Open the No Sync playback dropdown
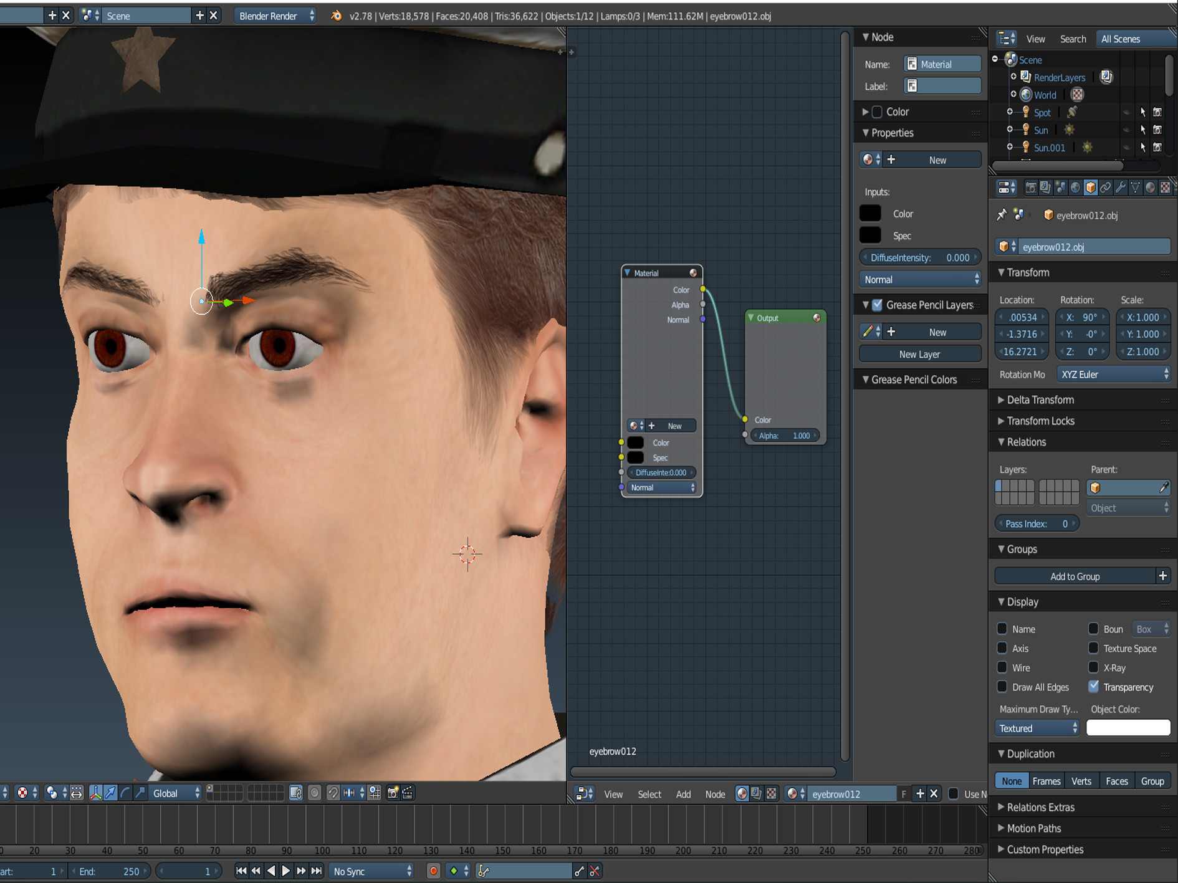Screen dimensions: 1178x883 371,871
